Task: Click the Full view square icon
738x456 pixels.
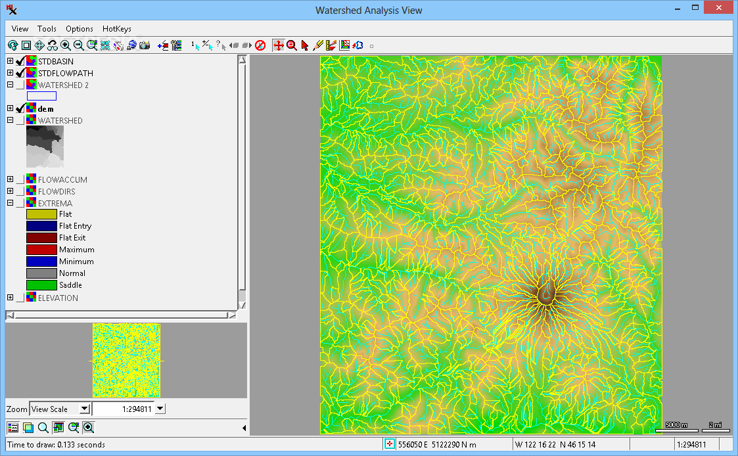Action: click(x=26, y=45)
